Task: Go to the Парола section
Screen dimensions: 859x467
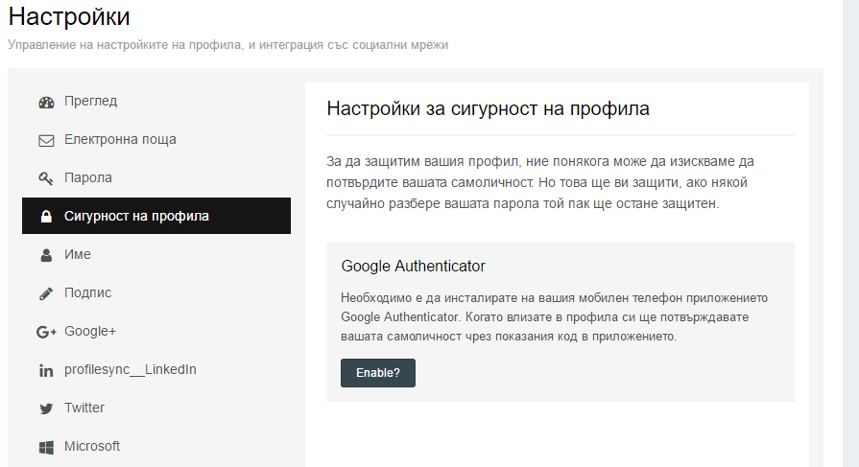Action: pos(156,177)
